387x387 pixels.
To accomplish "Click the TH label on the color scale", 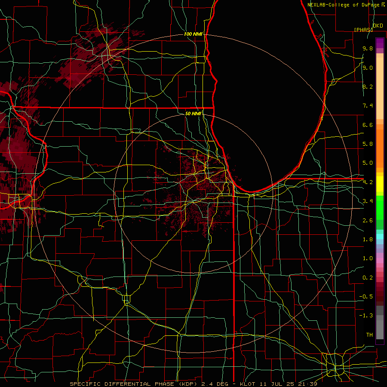I will (369, 335).
